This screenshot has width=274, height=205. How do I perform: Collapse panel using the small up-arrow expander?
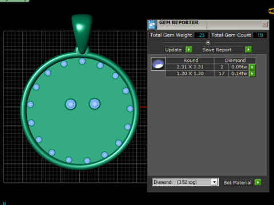click(208, 42)
